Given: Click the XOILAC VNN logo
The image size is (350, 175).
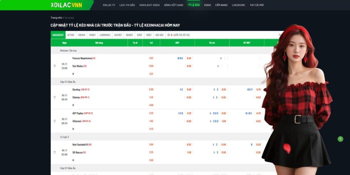Looking at the screenshot, I should pyautogui.click(x=66, y=5).
